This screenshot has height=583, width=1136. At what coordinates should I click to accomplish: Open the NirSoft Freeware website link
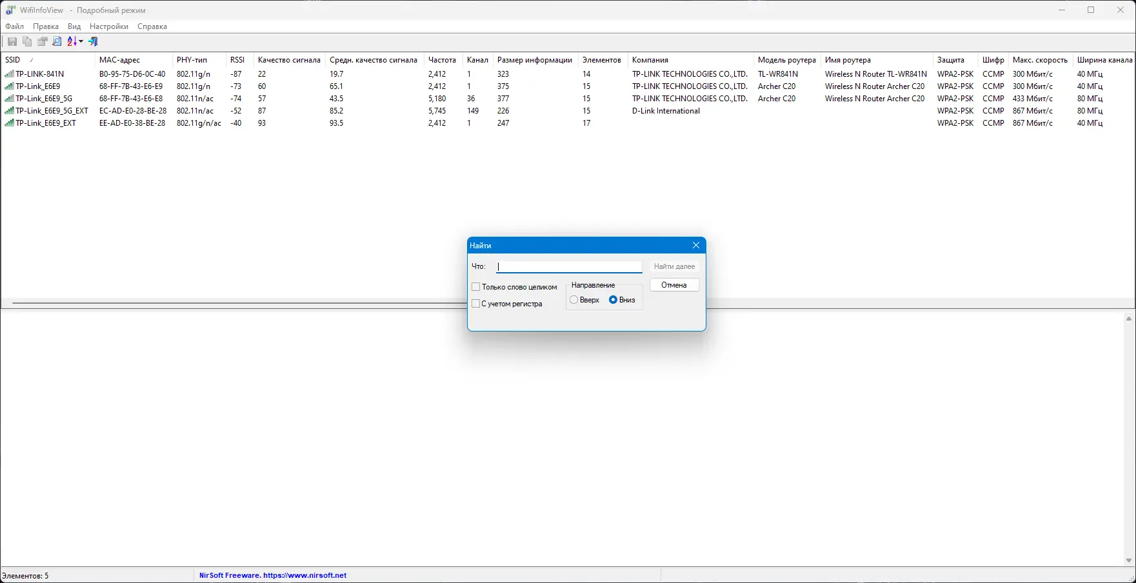273,575
